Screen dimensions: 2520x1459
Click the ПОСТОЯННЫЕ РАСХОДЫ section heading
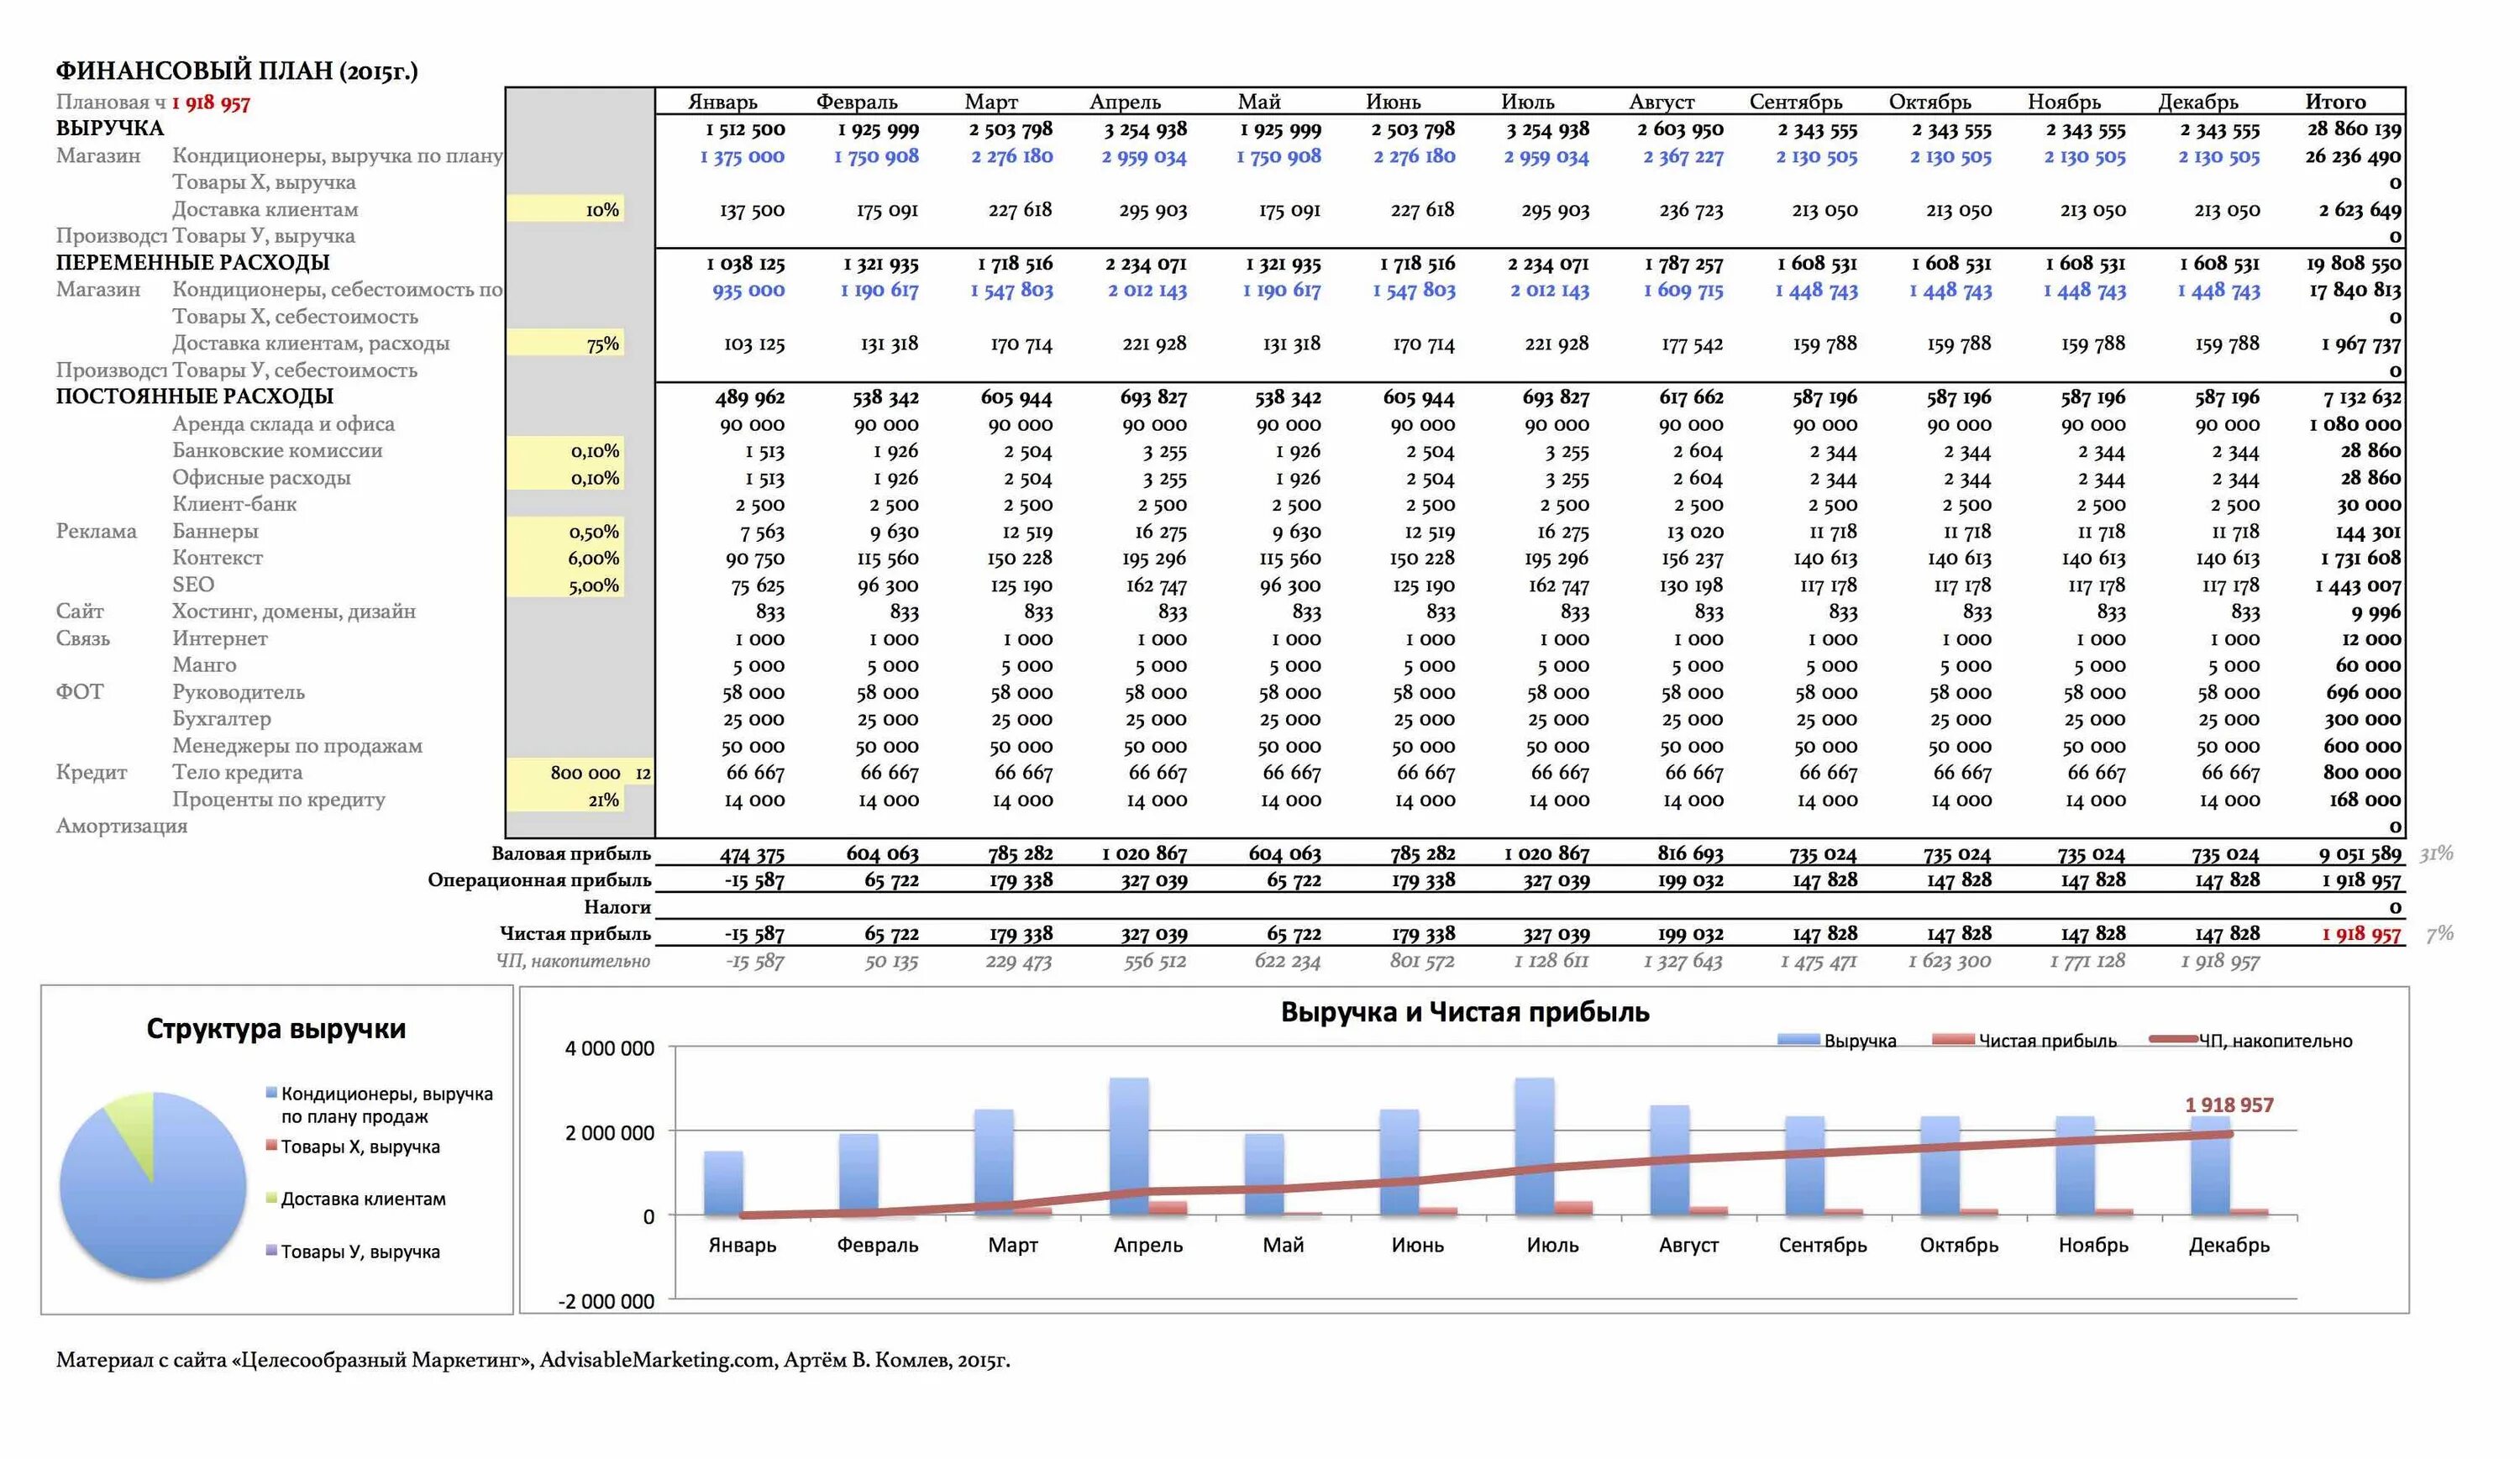[195, 396]
